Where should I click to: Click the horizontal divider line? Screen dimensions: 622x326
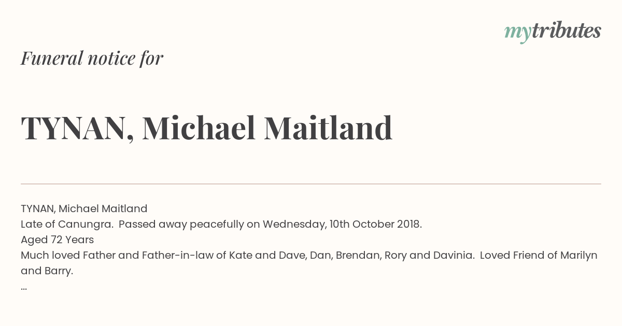[311, 184]
